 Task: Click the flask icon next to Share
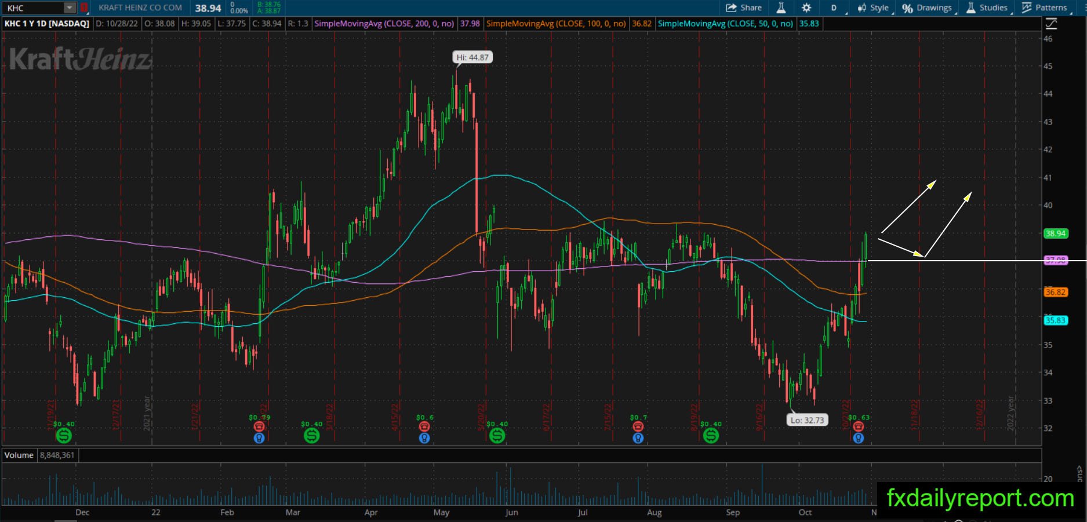781,8
